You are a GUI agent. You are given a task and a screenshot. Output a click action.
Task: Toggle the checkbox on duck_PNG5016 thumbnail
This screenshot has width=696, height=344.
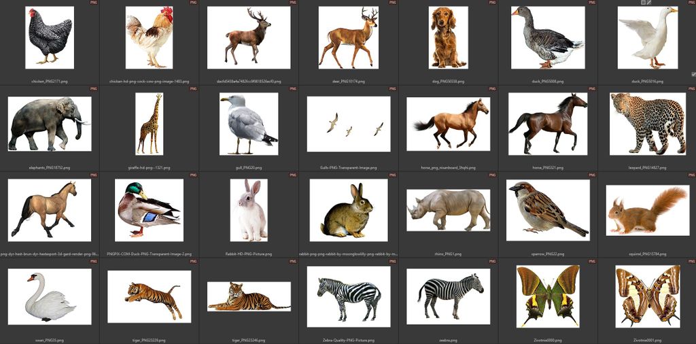(693, 74)
